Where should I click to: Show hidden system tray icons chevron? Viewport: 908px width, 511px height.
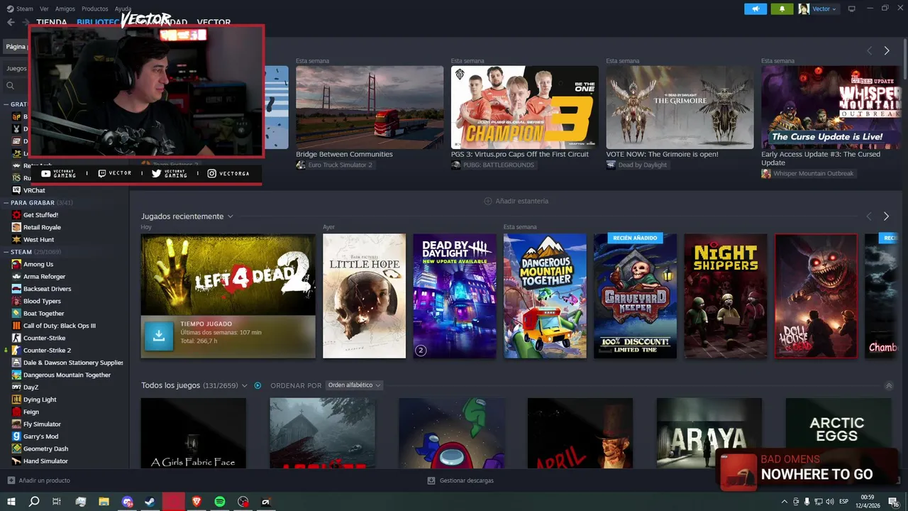[x=784, y=502]
